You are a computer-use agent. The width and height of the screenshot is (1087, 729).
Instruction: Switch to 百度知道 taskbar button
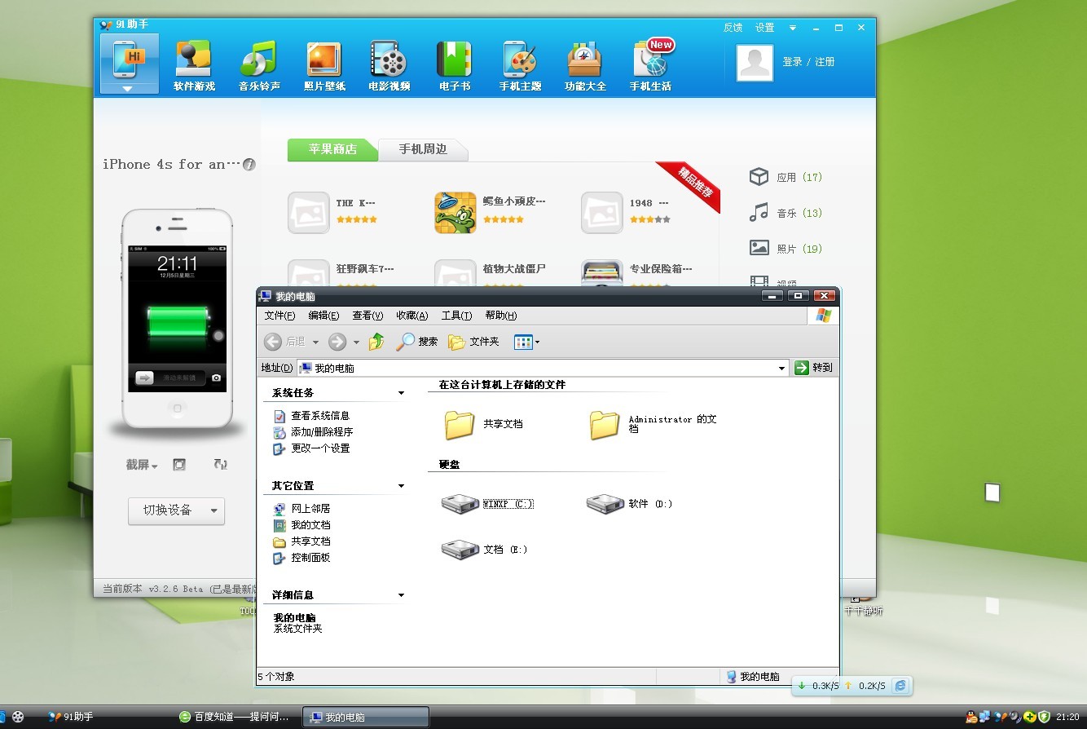(235, 717)
